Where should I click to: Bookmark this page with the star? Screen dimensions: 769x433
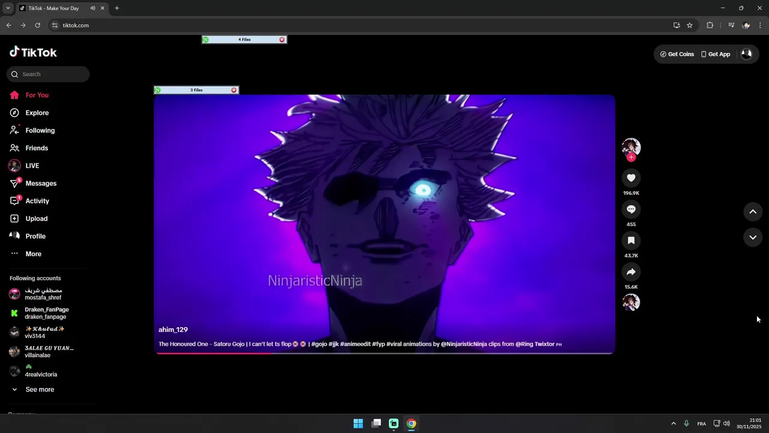pyautogui.click(x=690, y=25)
